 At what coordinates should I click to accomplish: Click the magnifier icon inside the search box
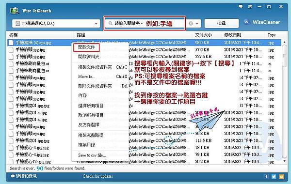pos(110,23)
